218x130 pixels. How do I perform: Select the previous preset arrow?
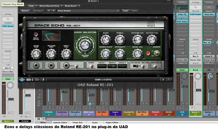(49, 11)
